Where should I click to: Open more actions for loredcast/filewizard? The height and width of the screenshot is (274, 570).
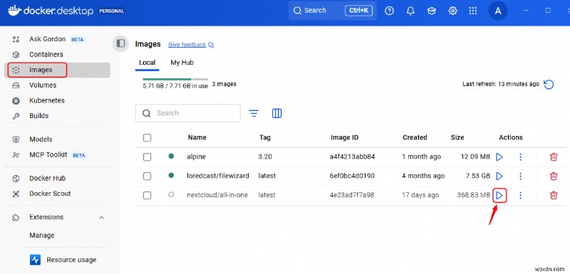click(x=521, y=176)
